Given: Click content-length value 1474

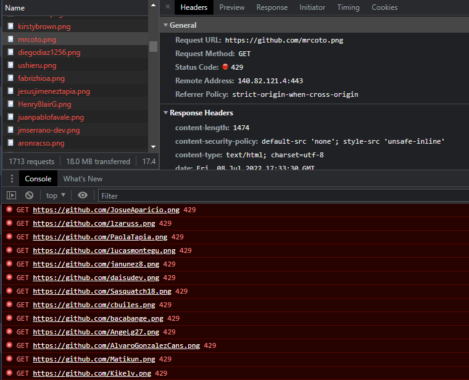Looking at the screenshot, I should coord(241,128).
